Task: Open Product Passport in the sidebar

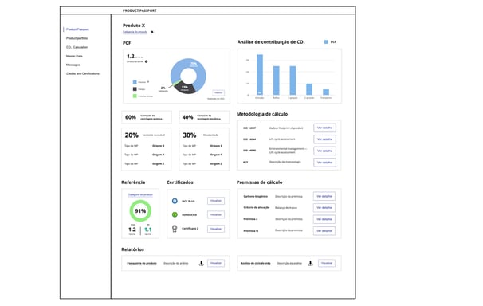Action: pyautogui.click(x=77, y=29)
